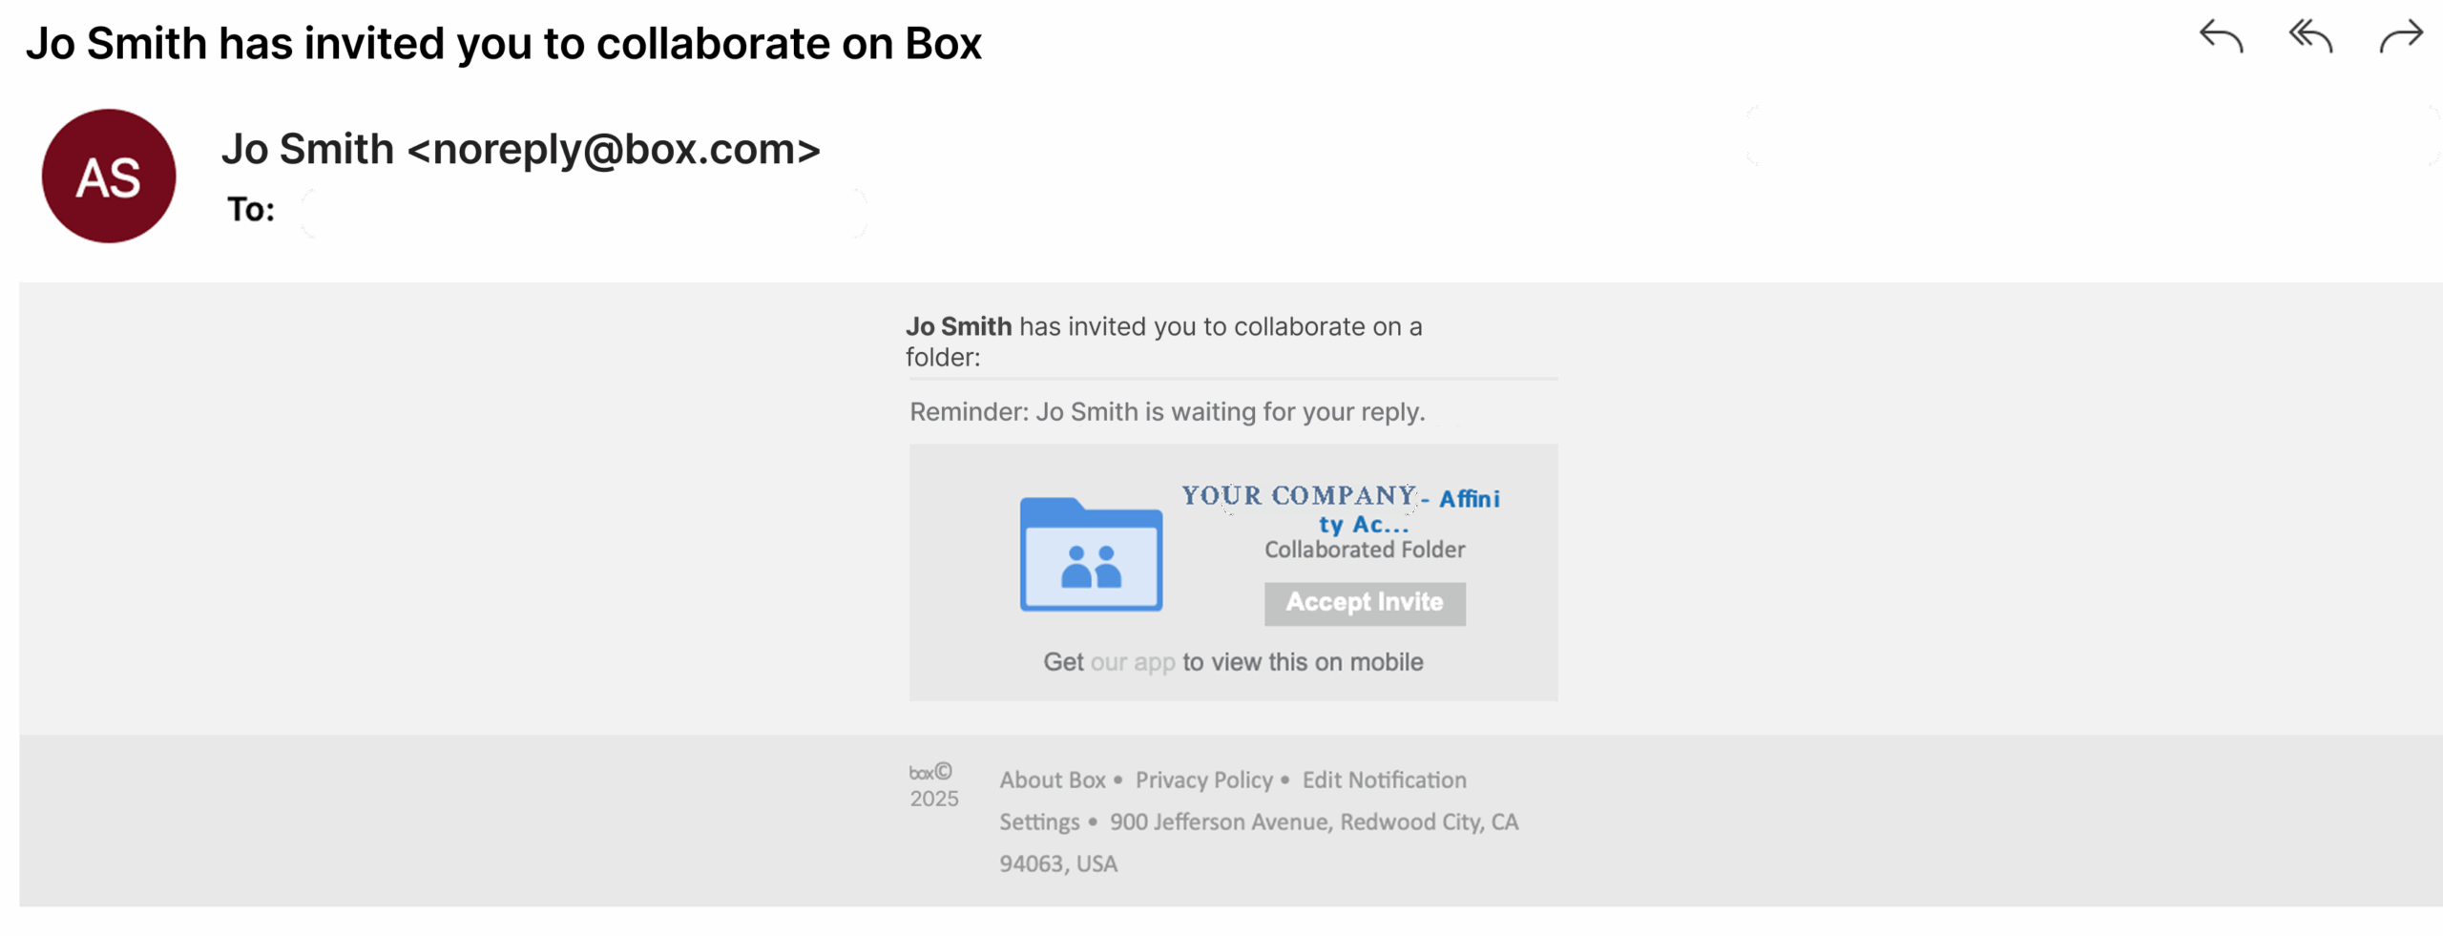The image size is (2443, 936).
Task: Click the 'Collaborated Folder' label
Action: pyautogui.click(x=1365, y=551)
